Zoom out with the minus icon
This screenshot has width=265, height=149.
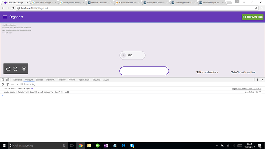point(8,69)
